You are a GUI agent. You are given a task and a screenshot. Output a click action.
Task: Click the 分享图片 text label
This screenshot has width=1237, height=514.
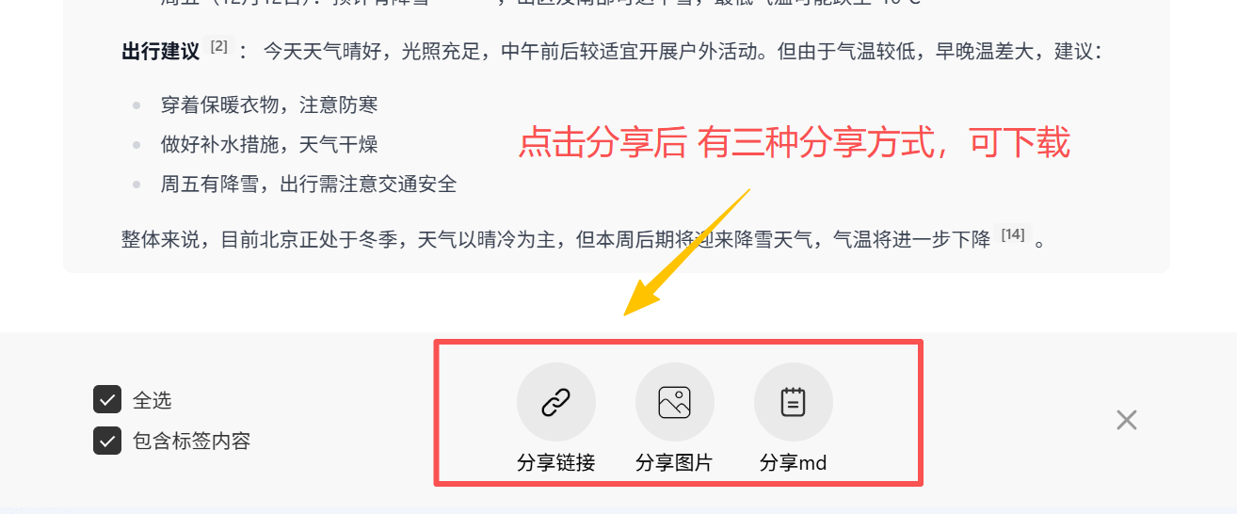674,462
